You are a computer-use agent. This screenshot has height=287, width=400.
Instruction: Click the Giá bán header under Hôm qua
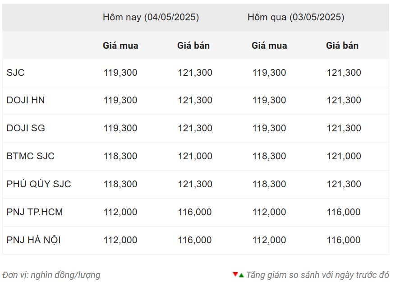coord(342,46)
